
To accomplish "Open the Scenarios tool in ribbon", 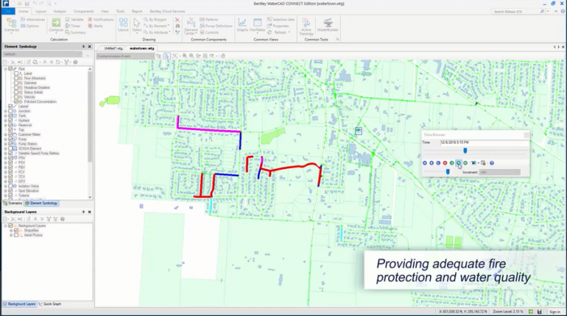I will [11, 25].
